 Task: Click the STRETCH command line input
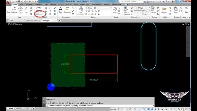click(100, 106)
